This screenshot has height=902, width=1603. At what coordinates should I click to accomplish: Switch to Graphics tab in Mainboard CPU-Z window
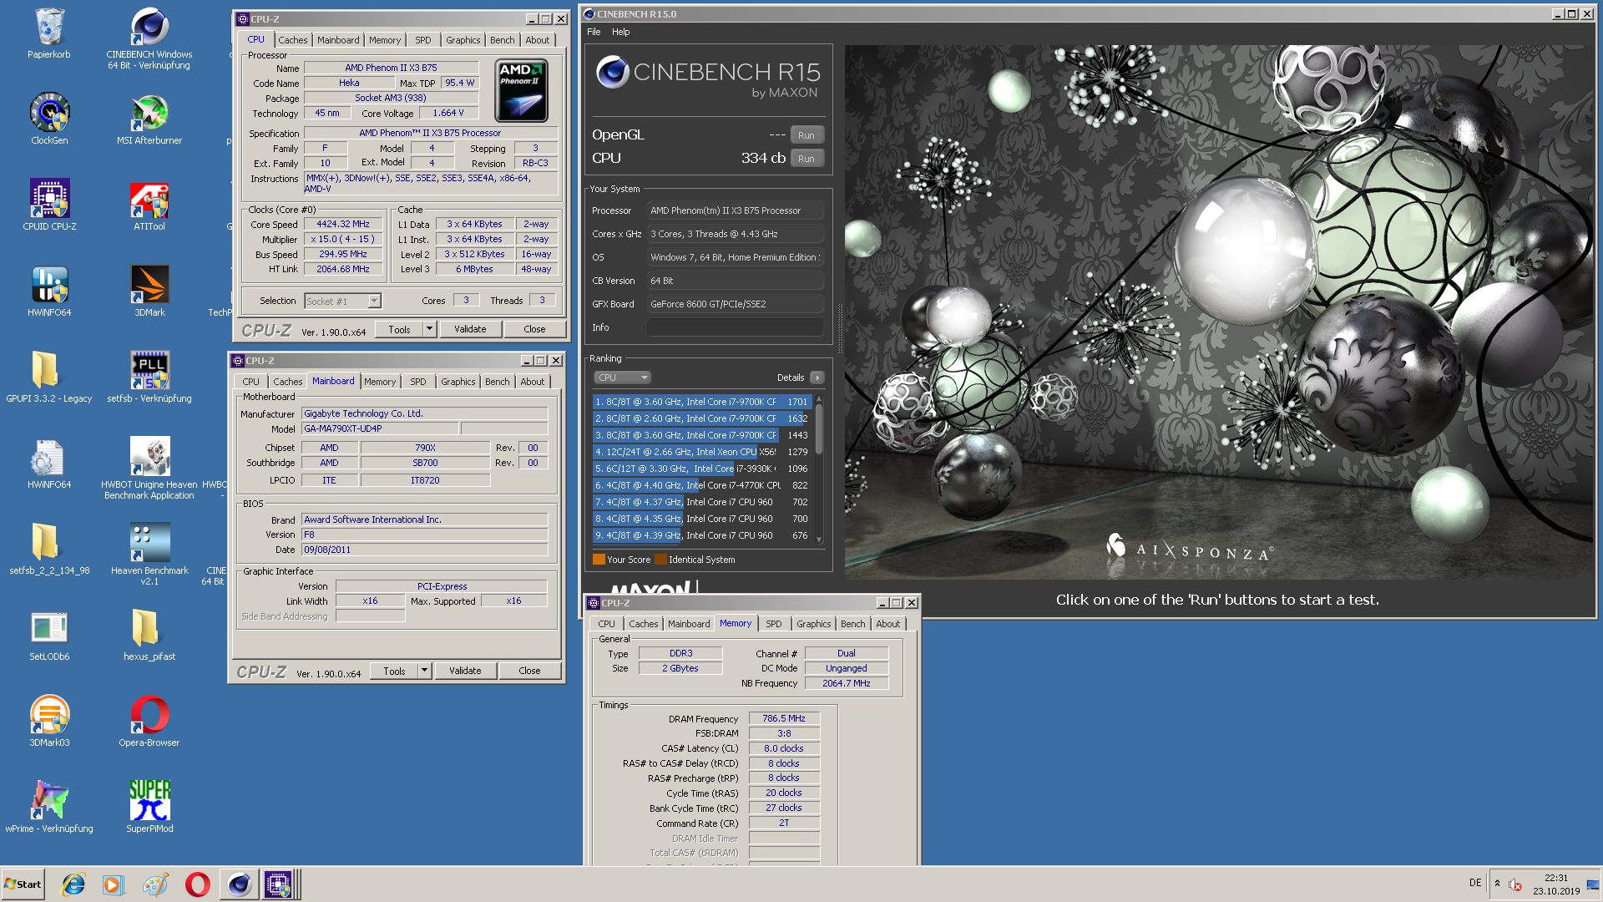tap(458, 382)
